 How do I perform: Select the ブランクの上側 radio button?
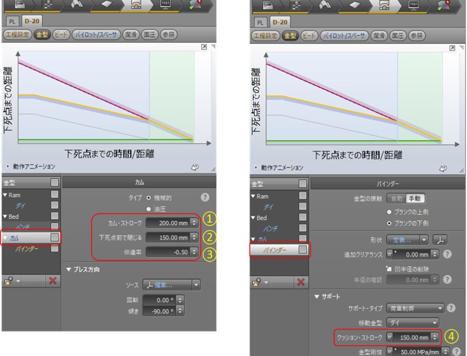click(389, 212)
